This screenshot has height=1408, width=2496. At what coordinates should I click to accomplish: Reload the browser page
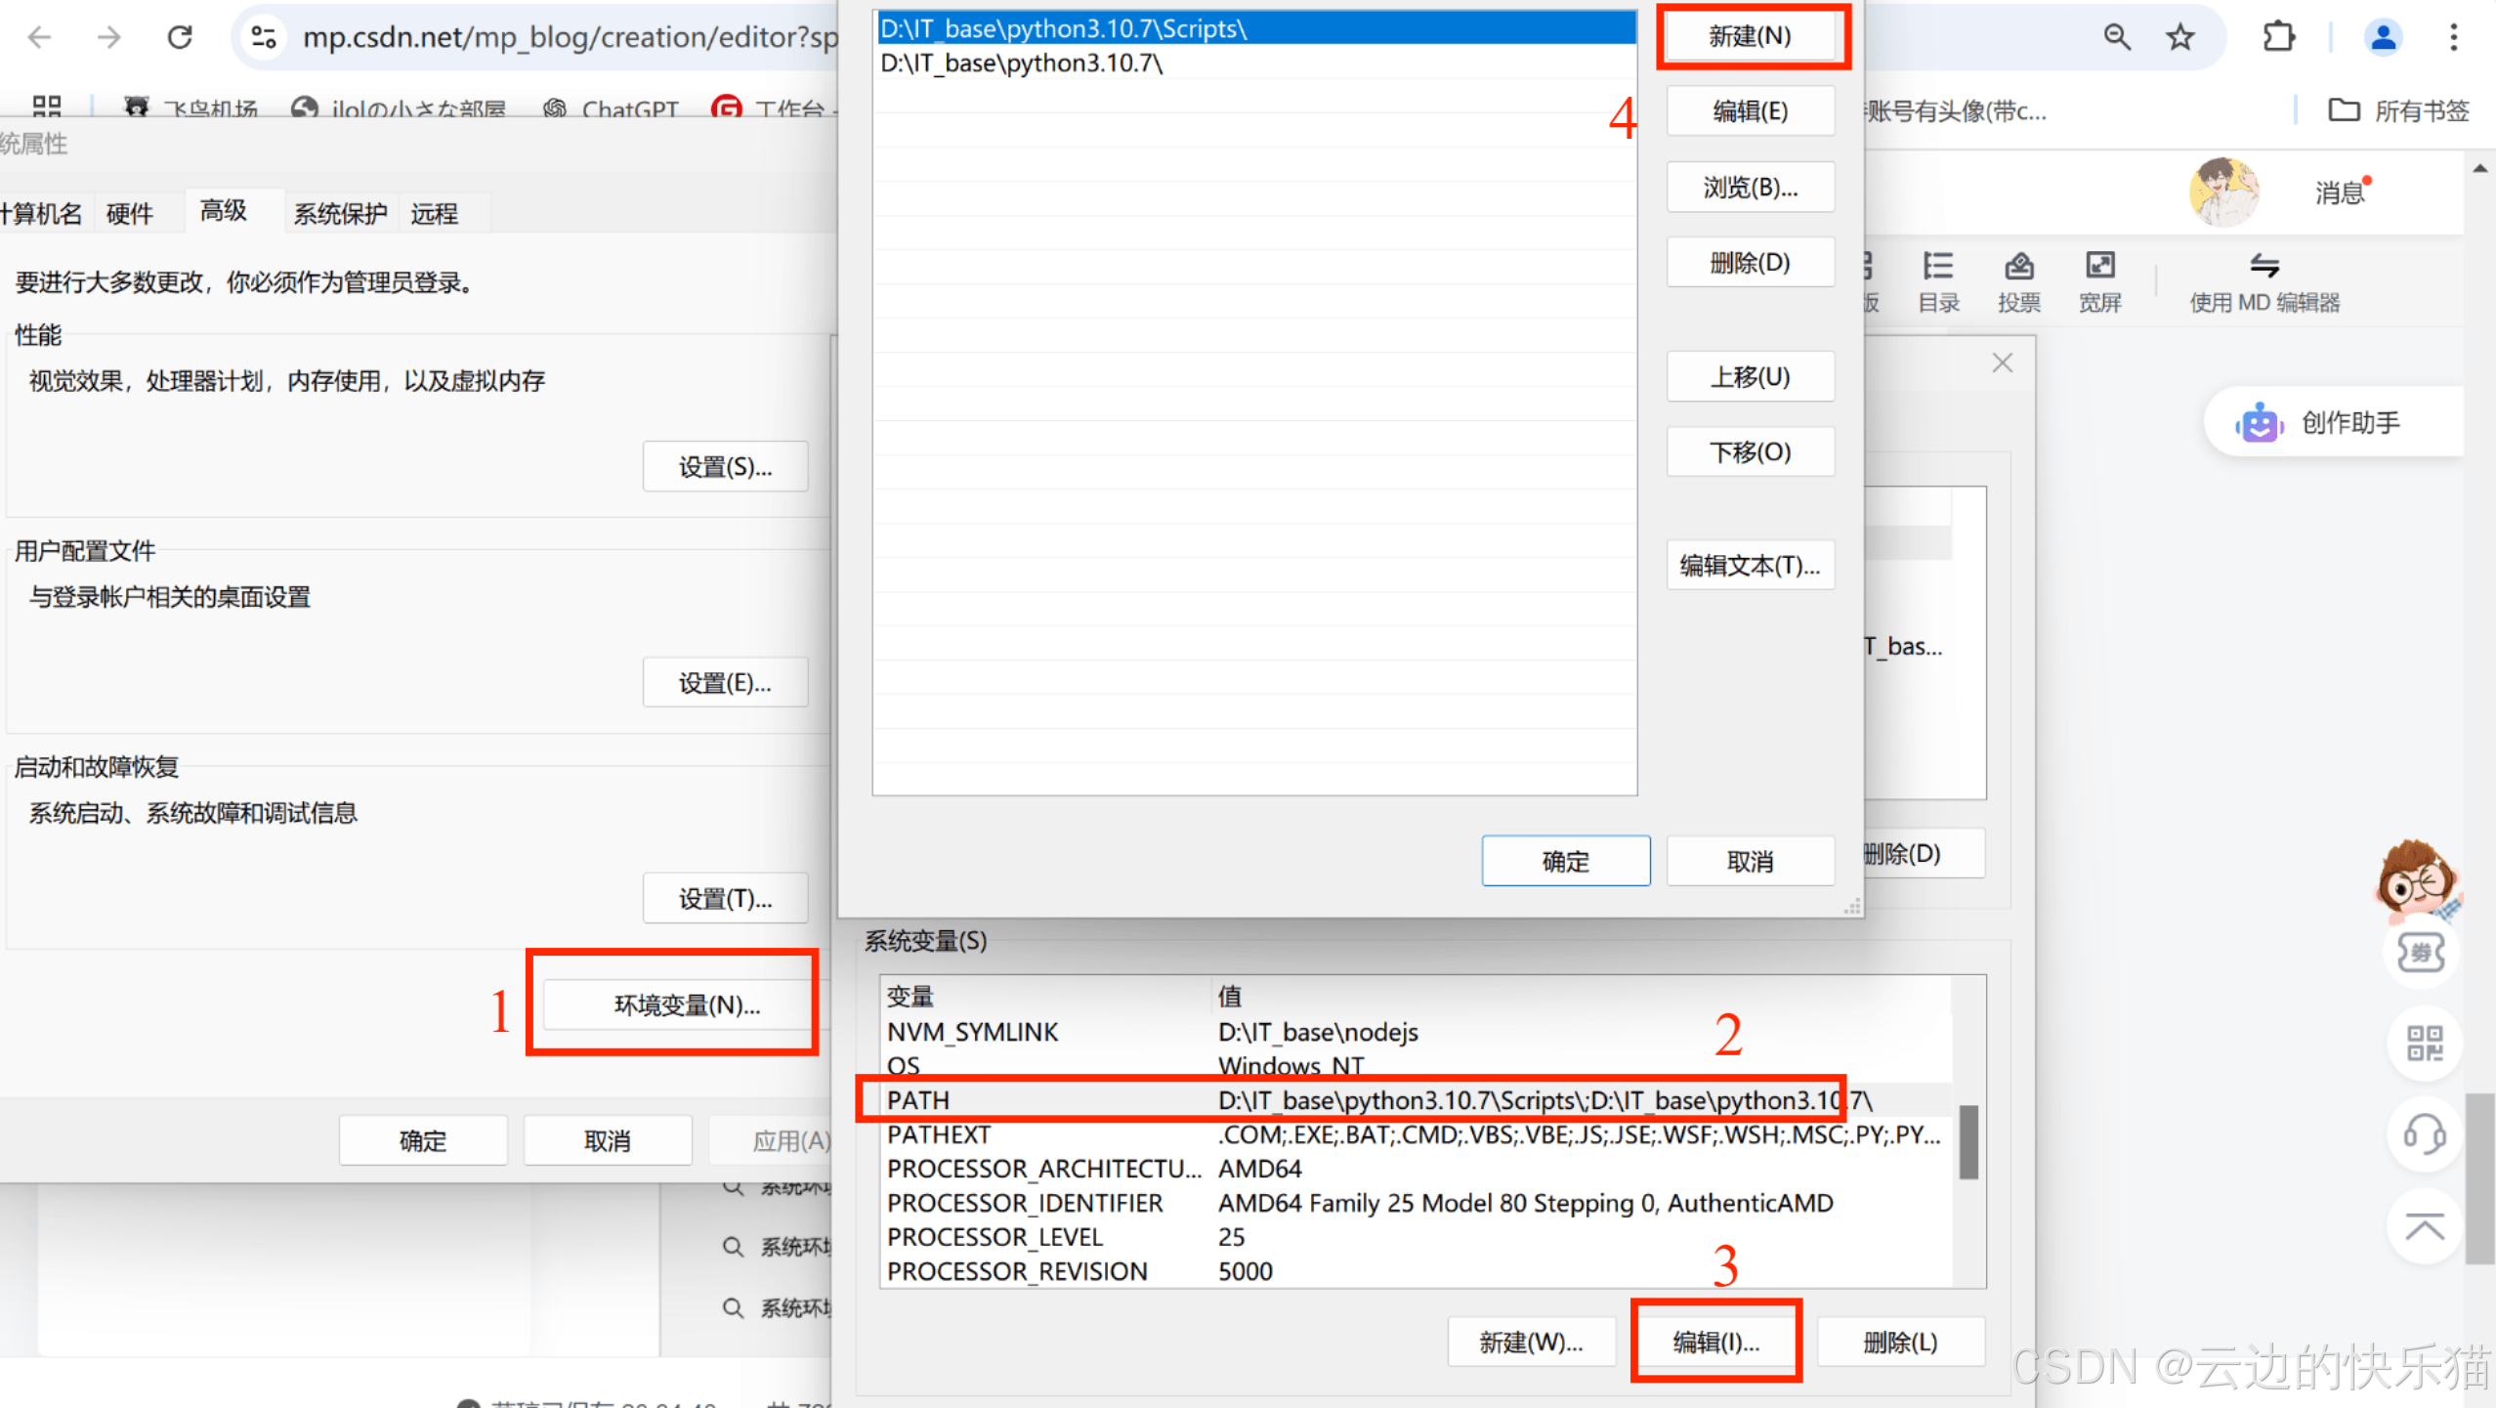[x=180, y=37]
